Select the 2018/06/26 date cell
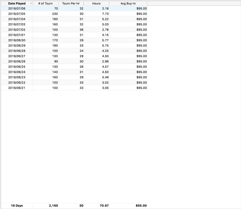This screenshot has width=241, height=209. coord(17,62)
